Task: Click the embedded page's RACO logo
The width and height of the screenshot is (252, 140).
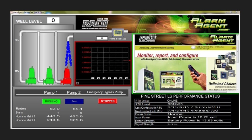Action: (147, 38)
